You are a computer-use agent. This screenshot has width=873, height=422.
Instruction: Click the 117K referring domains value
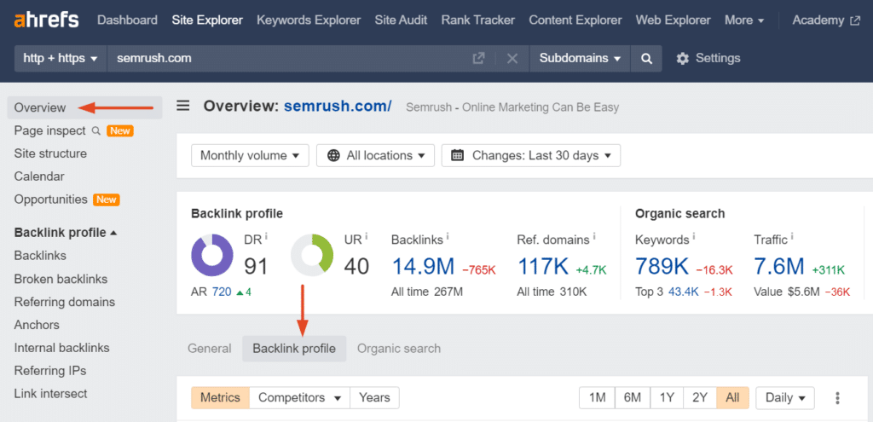point(543,267)
